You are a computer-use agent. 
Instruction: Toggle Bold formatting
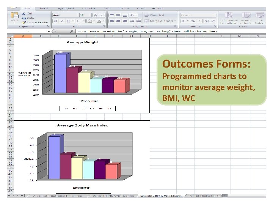[55, 21]
